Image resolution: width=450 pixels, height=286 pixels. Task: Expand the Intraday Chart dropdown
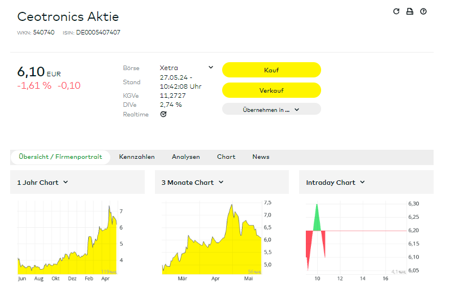(x=335, y=183)
